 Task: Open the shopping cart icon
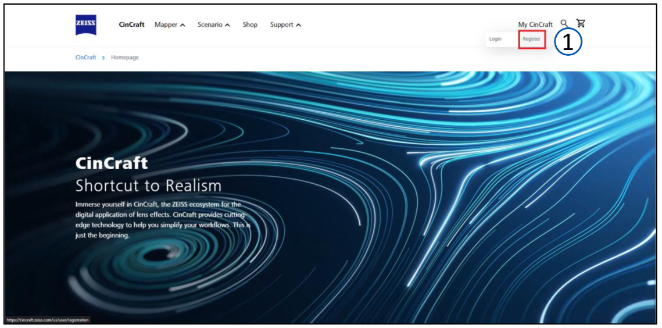point(581,23)
